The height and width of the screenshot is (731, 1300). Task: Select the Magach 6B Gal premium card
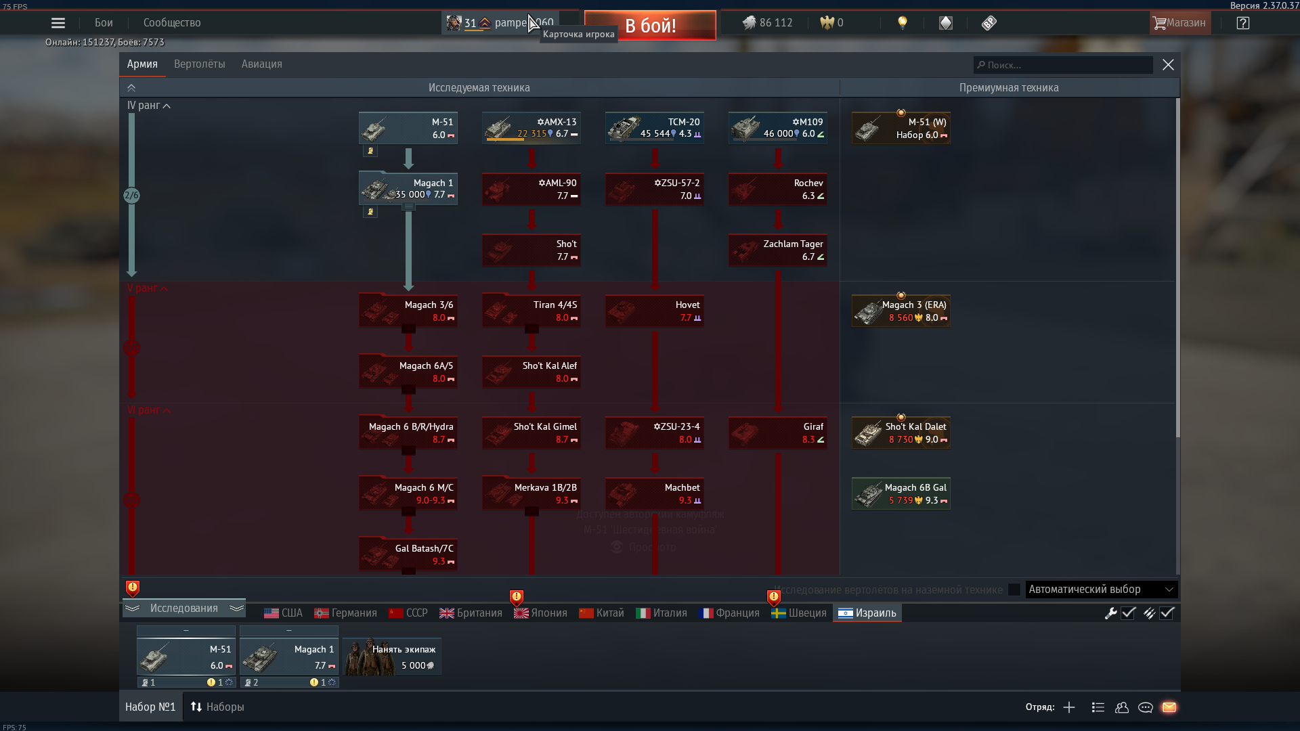pos(901,493)
